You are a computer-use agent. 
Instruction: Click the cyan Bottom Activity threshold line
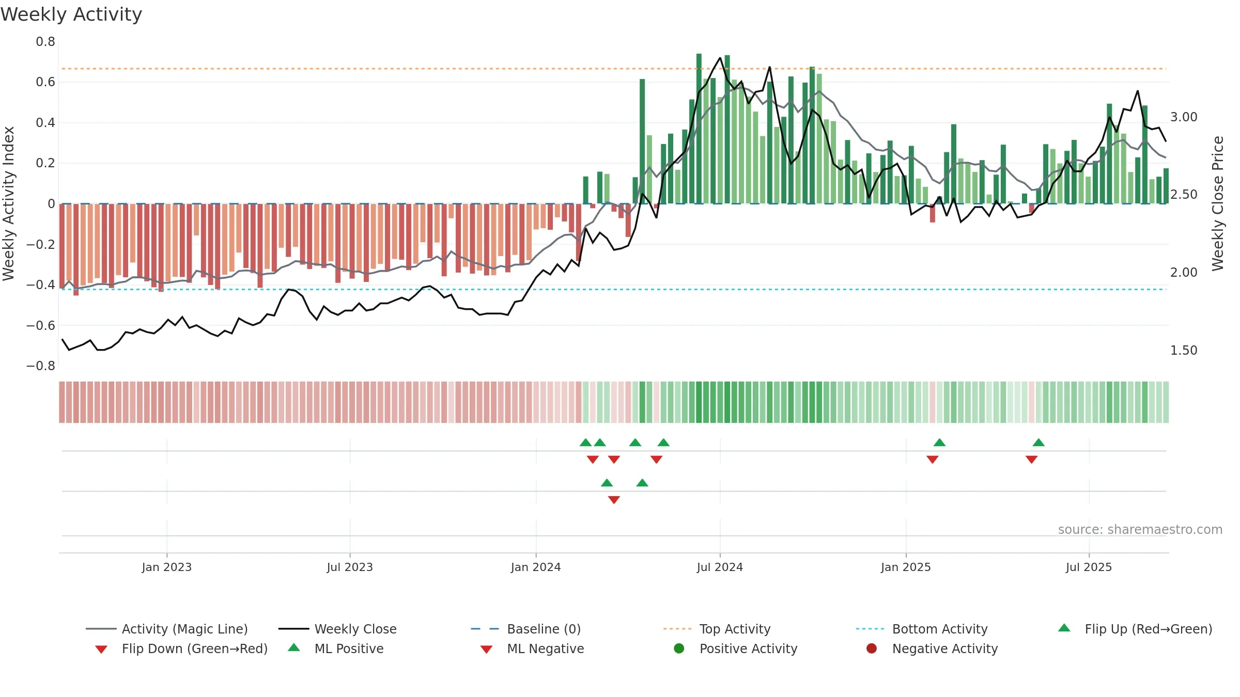tap(613, 290)
